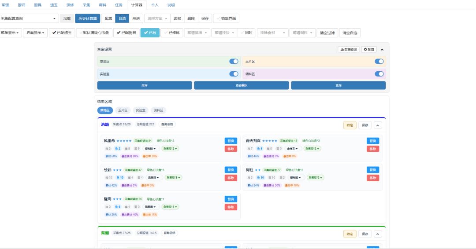Collapse the 菜棚 section with its chevron
476x249 pixels.
[x=378, y=234]
